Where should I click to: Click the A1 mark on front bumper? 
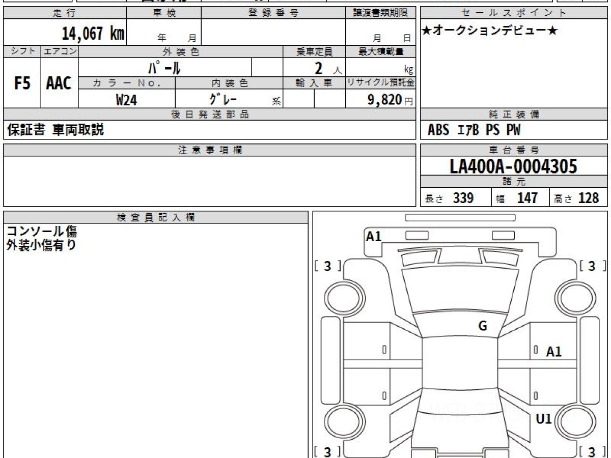[x=374, y=236]
